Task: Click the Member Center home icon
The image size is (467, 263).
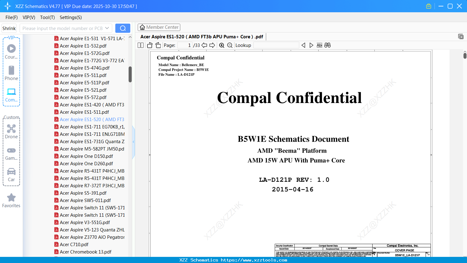Action: tap(142, 27)
